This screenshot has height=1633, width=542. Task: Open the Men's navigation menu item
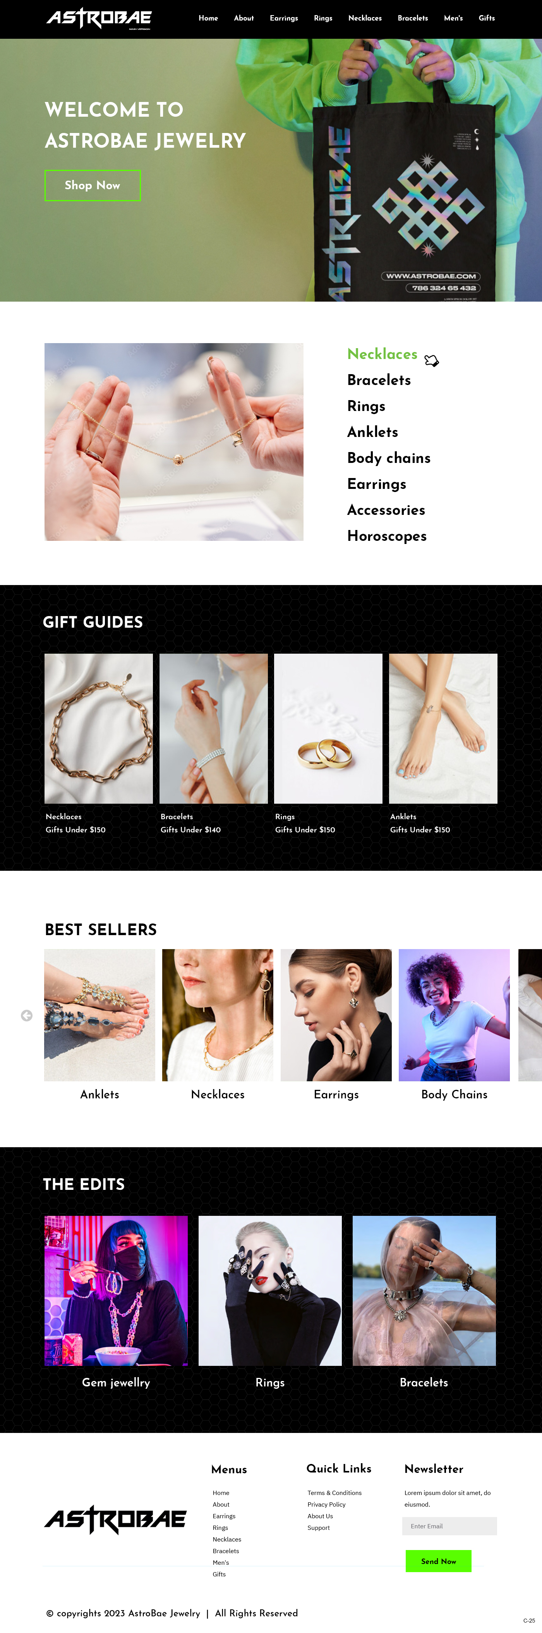click(x=453, y=18)
